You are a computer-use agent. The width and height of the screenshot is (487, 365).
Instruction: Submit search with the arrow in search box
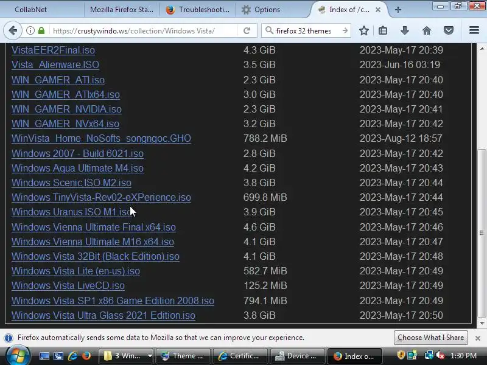pos(345,31)
